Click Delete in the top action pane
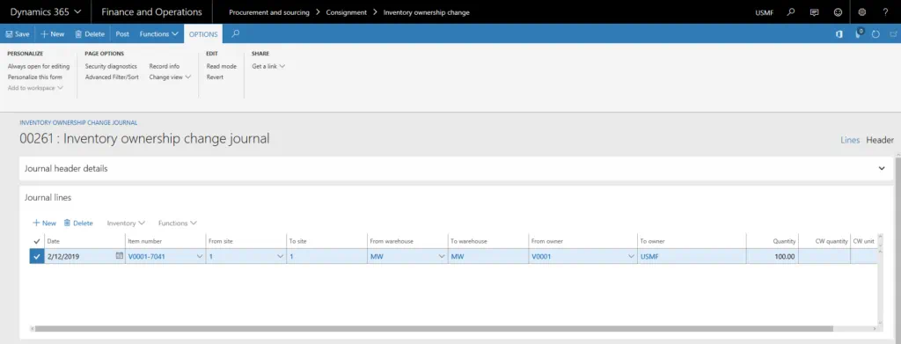 click(90, 34)
